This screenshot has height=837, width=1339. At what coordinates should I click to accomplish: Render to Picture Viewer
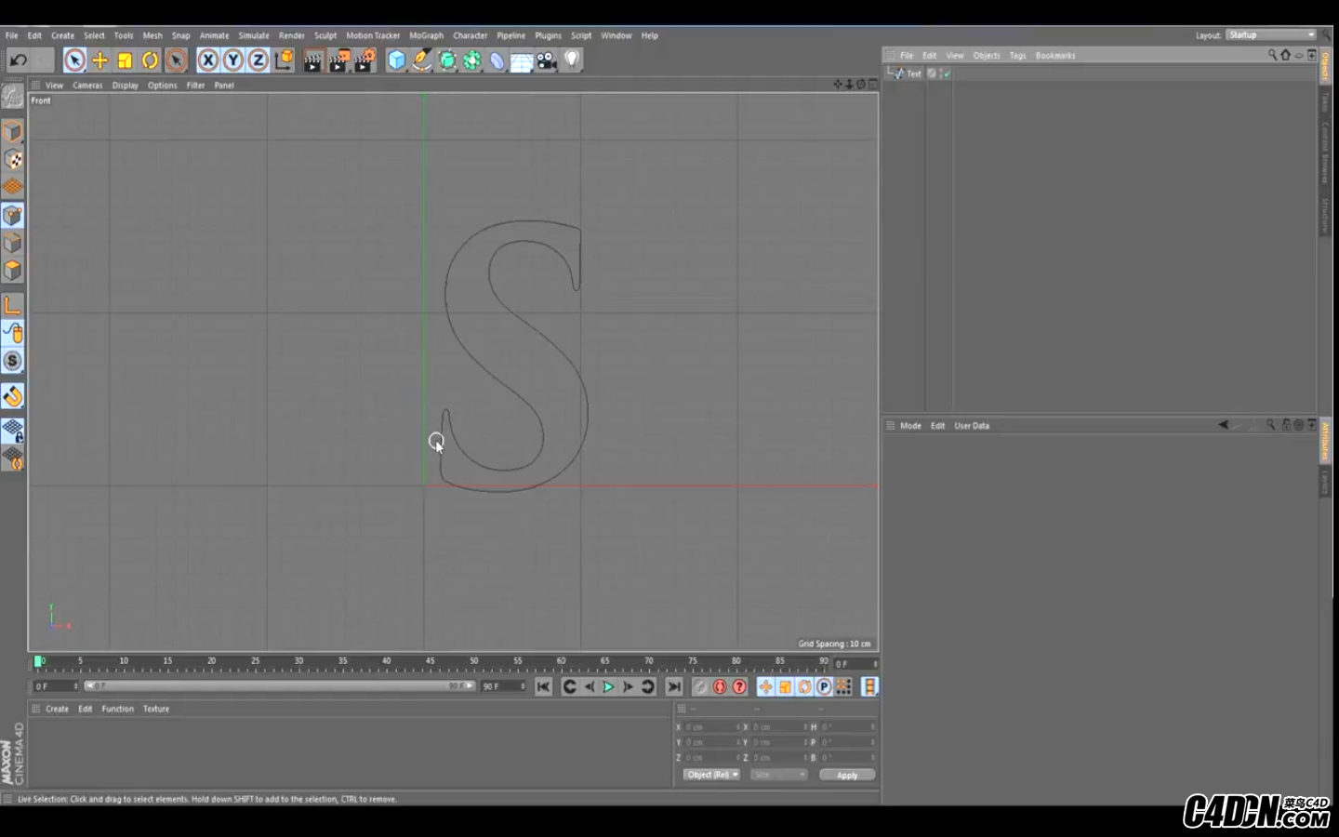click(338, 60)
